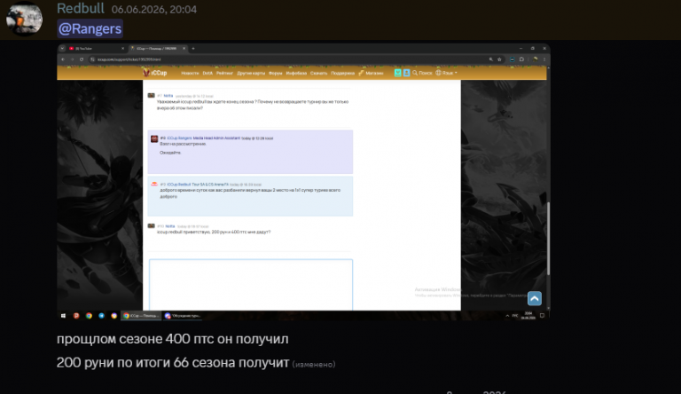Image resolution: width=681 pixels, height=394 pixels.
Task: Open the Поддержка menu item
Action: pos(342,73)
